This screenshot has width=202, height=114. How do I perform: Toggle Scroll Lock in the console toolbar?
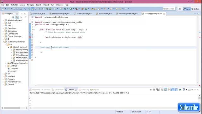coord(165,90)
